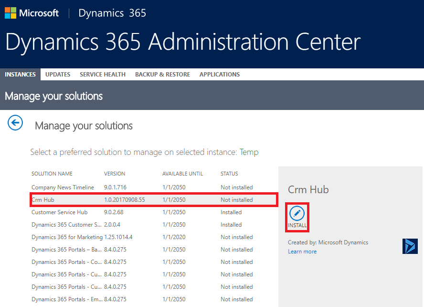Select the Crm Hub row in the list
This screenshot has height=307, width=424.
point(154,200)
